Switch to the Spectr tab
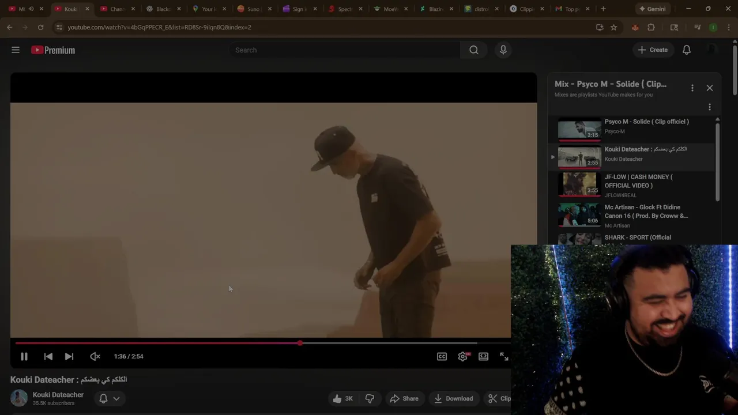The height and width of the screenshot is (415, 738). click(x=344, y=9)
